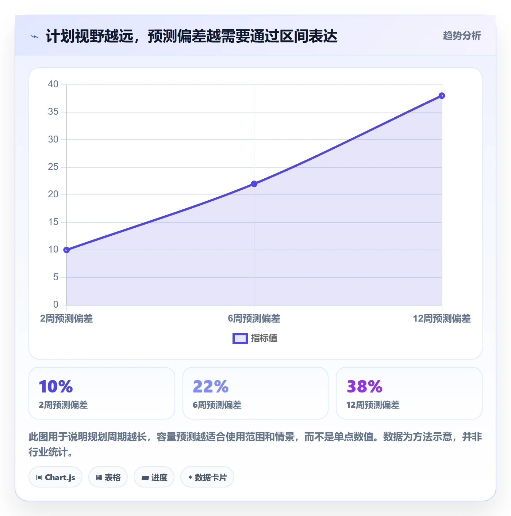The height and width of the screenshot is (516, 511).
Task: Click the 数据卡片 tag chip
Action: point(207,477)
